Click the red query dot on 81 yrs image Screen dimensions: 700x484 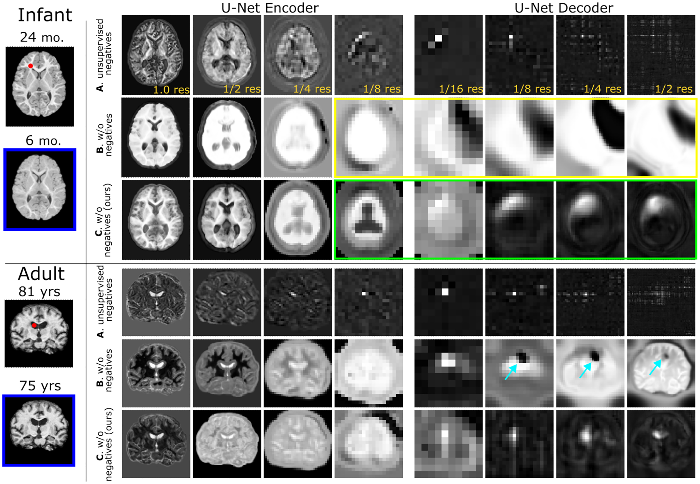tap(34, 325)
